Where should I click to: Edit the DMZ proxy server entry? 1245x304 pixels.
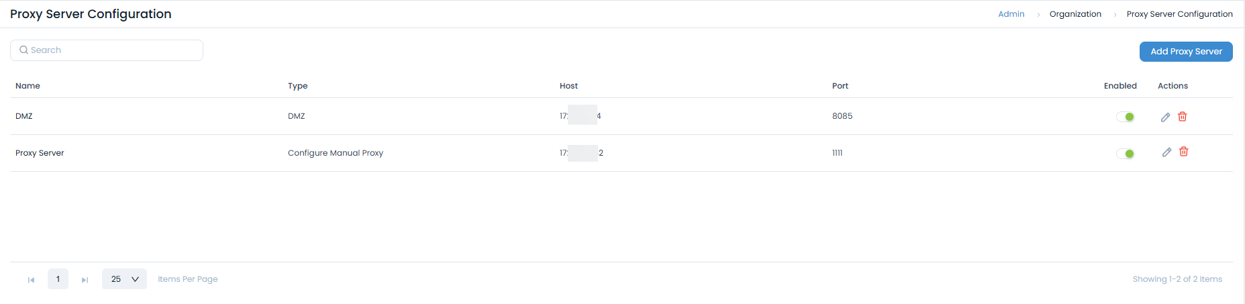coord(1166,117)
